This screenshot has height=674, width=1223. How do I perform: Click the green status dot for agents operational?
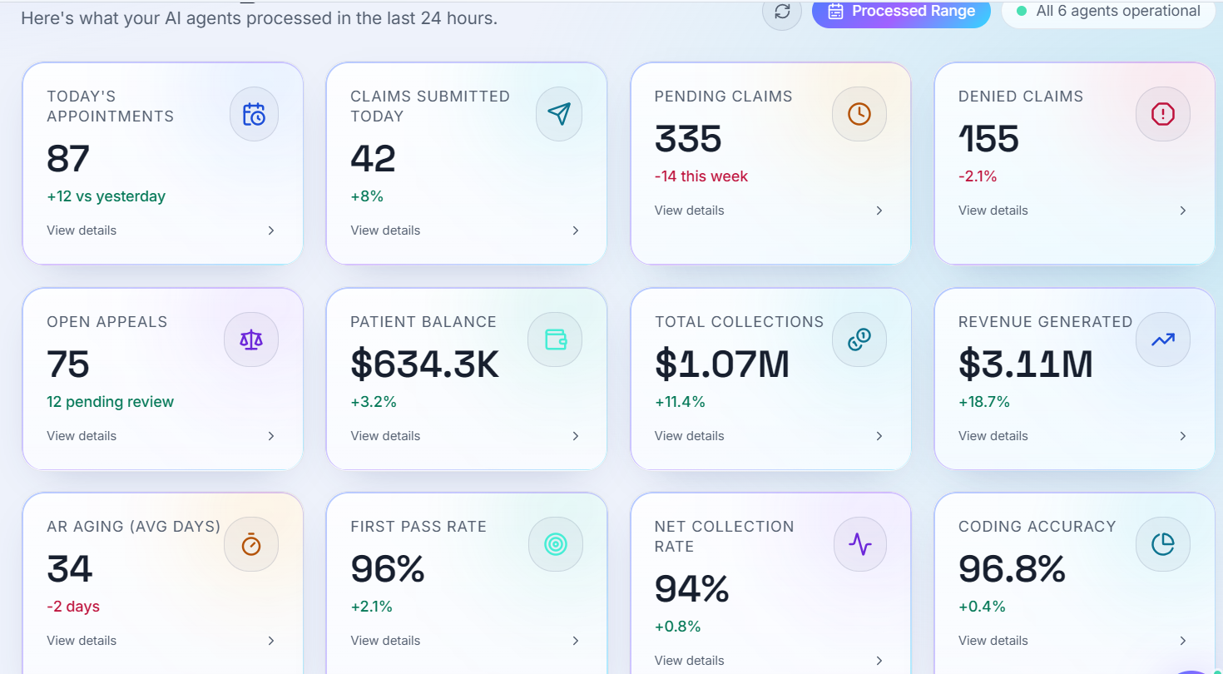(1022, 12)
